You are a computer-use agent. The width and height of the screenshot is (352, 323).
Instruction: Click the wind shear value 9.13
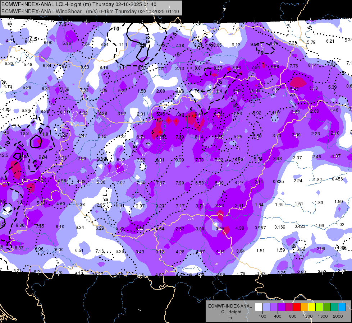(236, 45)
